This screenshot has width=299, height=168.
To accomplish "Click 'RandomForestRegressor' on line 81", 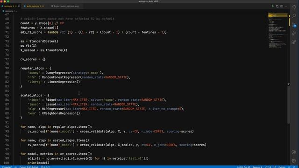I will coord(61,77).
